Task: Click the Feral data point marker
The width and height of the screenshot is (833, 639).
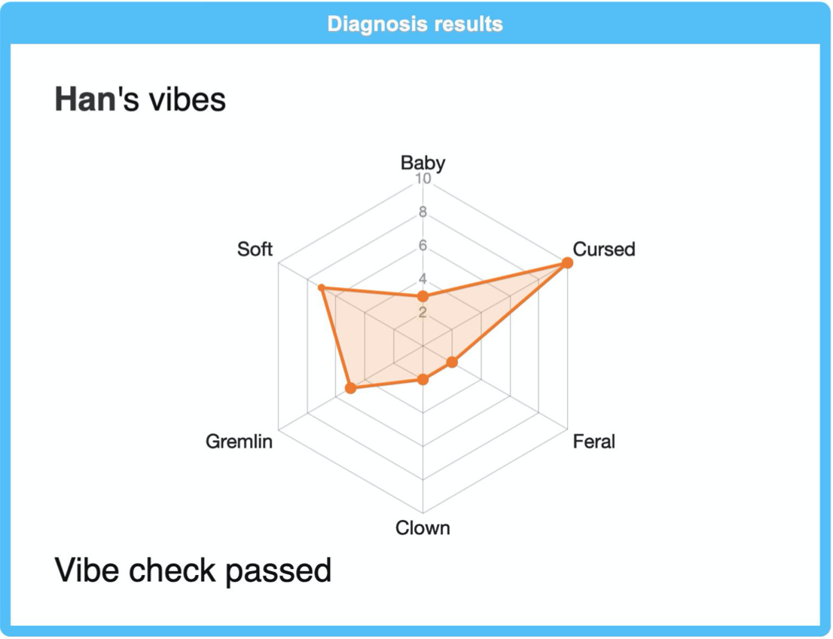Action: click(x=452, y=362)
